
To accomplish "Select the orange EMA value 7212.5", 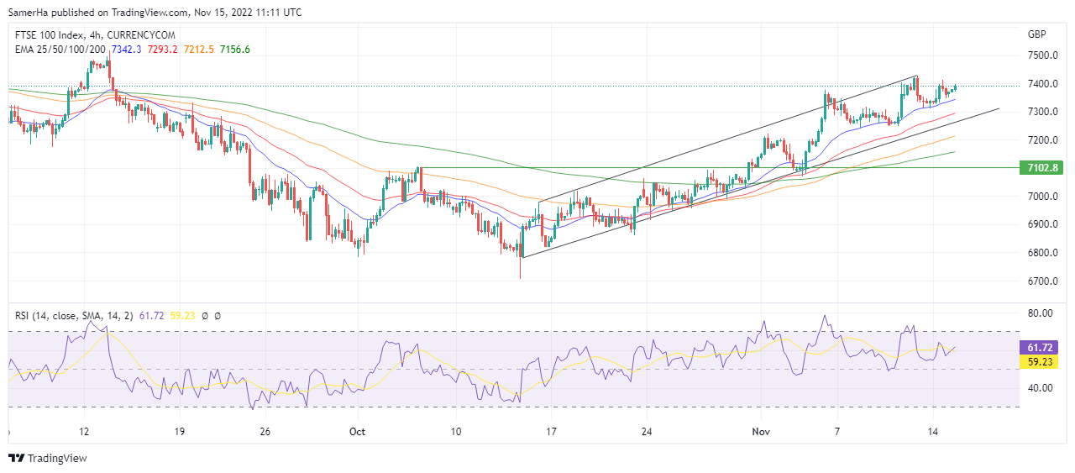I will [x=198, y=50].
